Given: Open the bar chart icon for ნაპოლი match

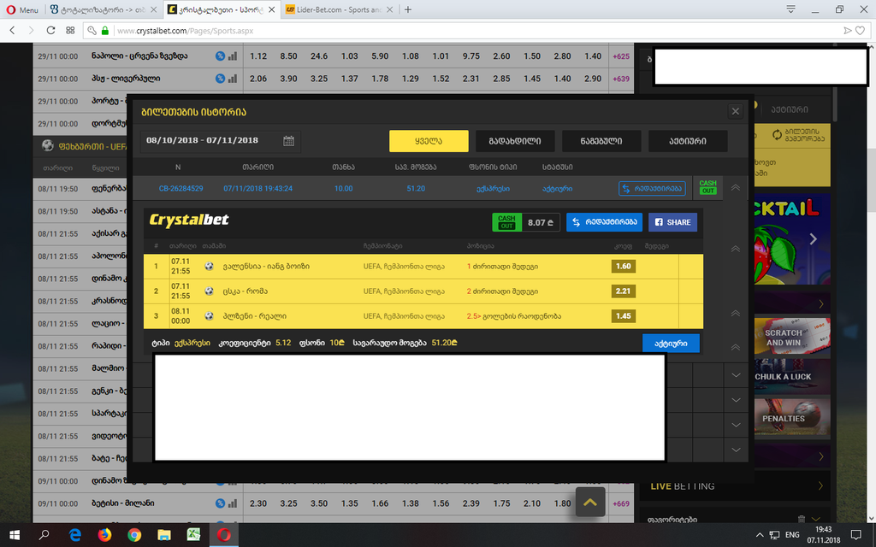Looking at the screenshot, I should pyautogui.click(x=233, y=56).
